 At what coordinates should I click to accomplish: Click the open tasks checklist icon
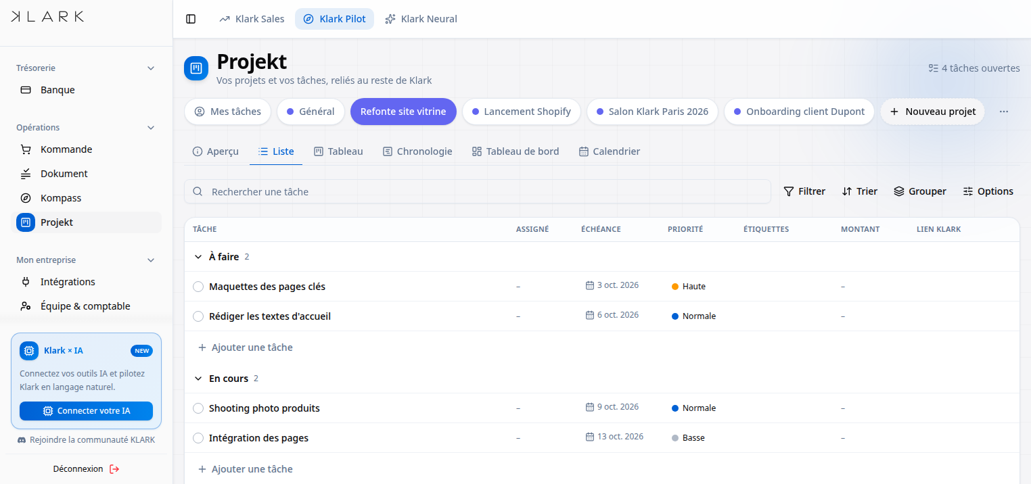934,68
